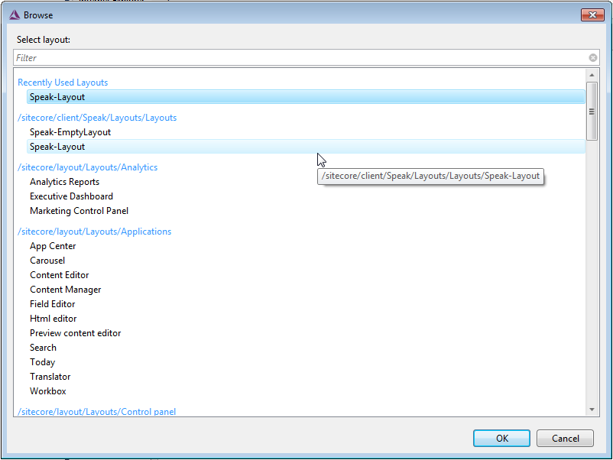The image size is (613, 460).
Task: Click /sitecore/layout/Layouts/Applications group header
Action: pyautogui.click(x=94, y=232)
